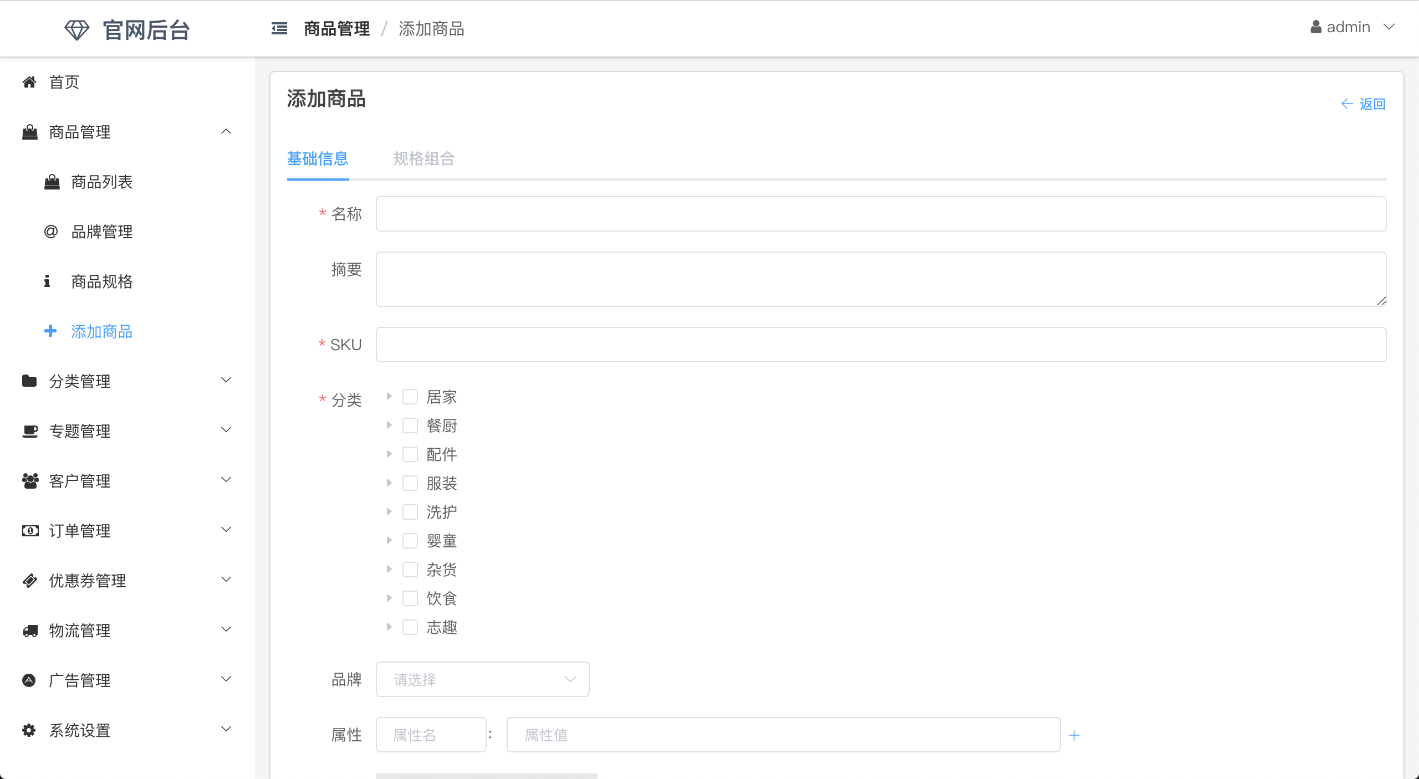The image size is (1419, 779).
Task: Click the 返回 back link
Action: [x=1364, y=104]
